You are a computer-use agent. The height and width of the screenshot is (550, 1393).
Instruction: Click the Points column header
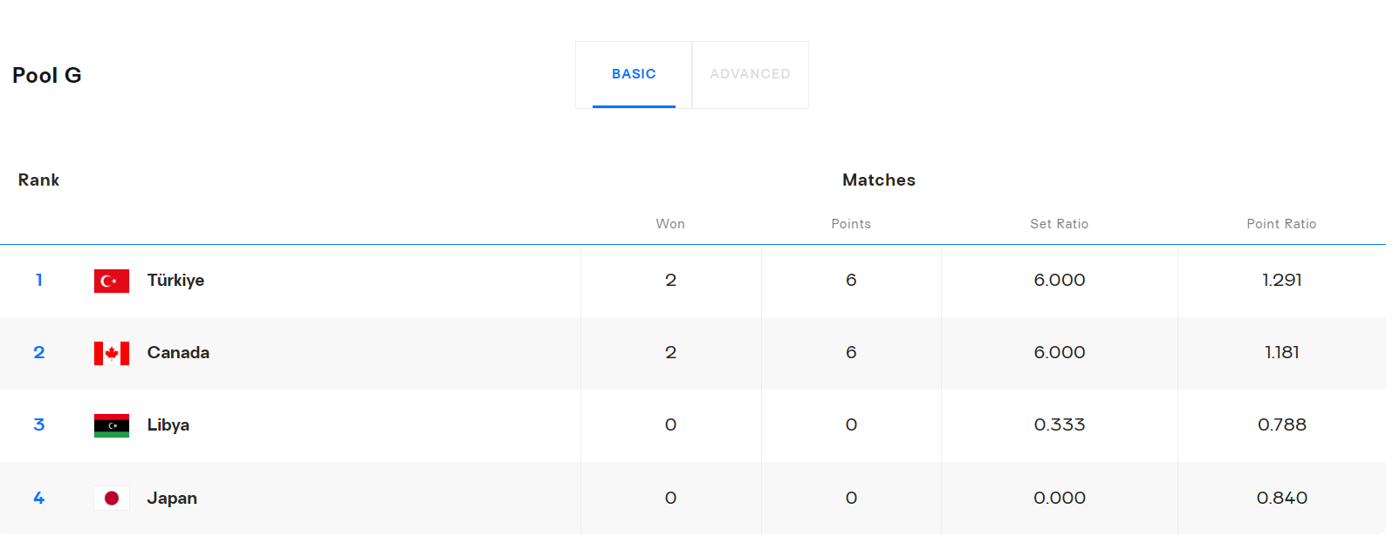(851, 224)
